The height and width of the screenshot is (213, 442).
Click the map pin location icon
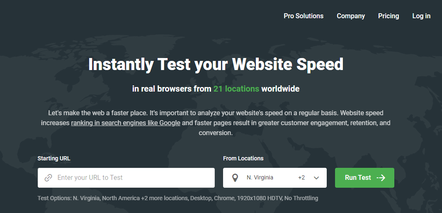coord(235,178)
